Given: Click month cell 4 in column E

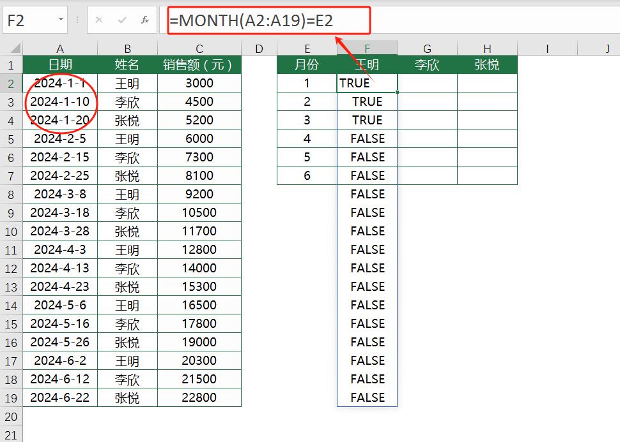Looking at the screenshot, I should (307, 138).
